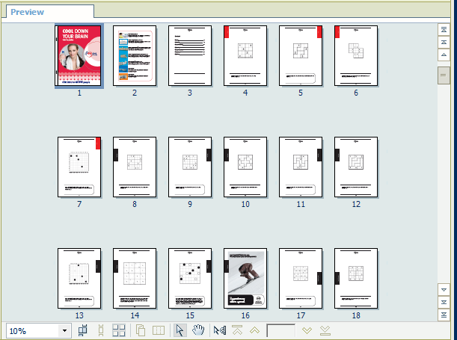This screenshot has height=340, width=457.
Task: Go to next page with down chevron
Action: point(307,330)
